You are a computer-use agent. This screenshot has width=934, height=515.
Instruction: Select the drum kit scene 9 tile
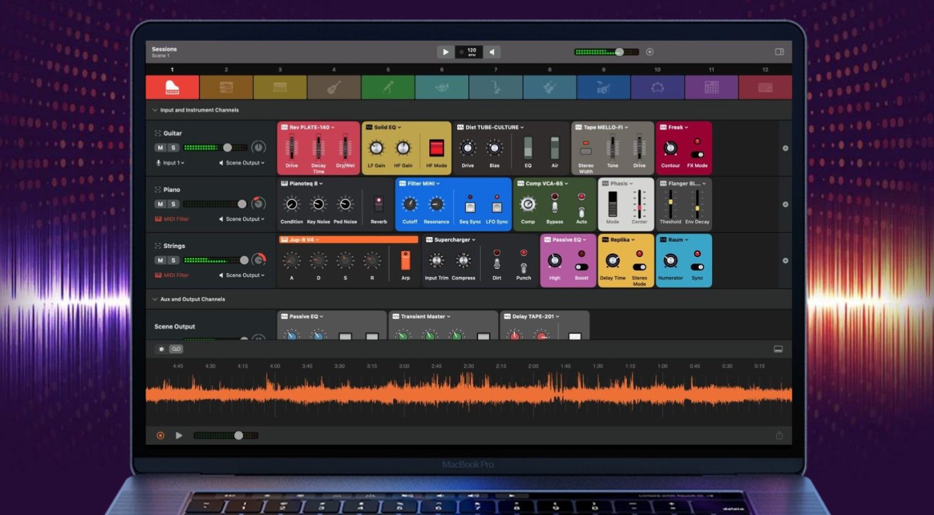coord(603,87)
